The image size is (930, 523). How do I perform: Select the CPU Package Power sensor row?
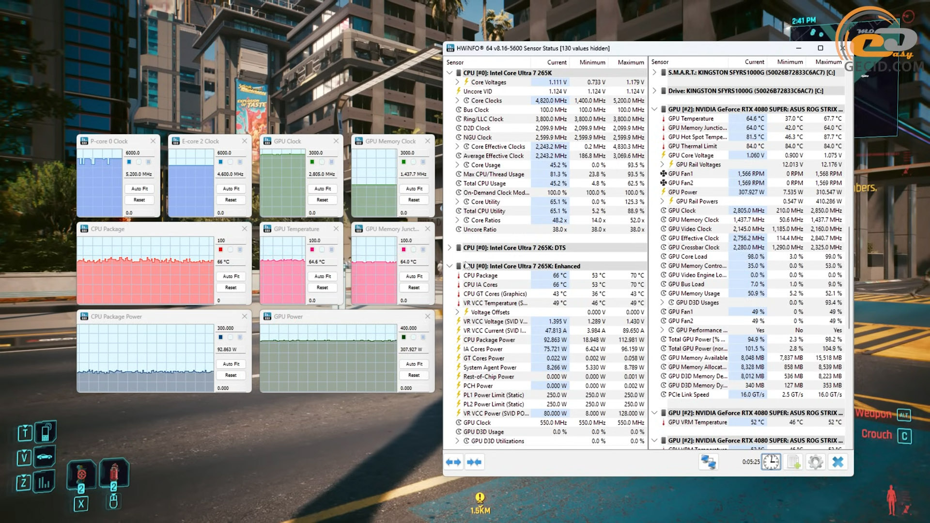[x=489, y=340]
